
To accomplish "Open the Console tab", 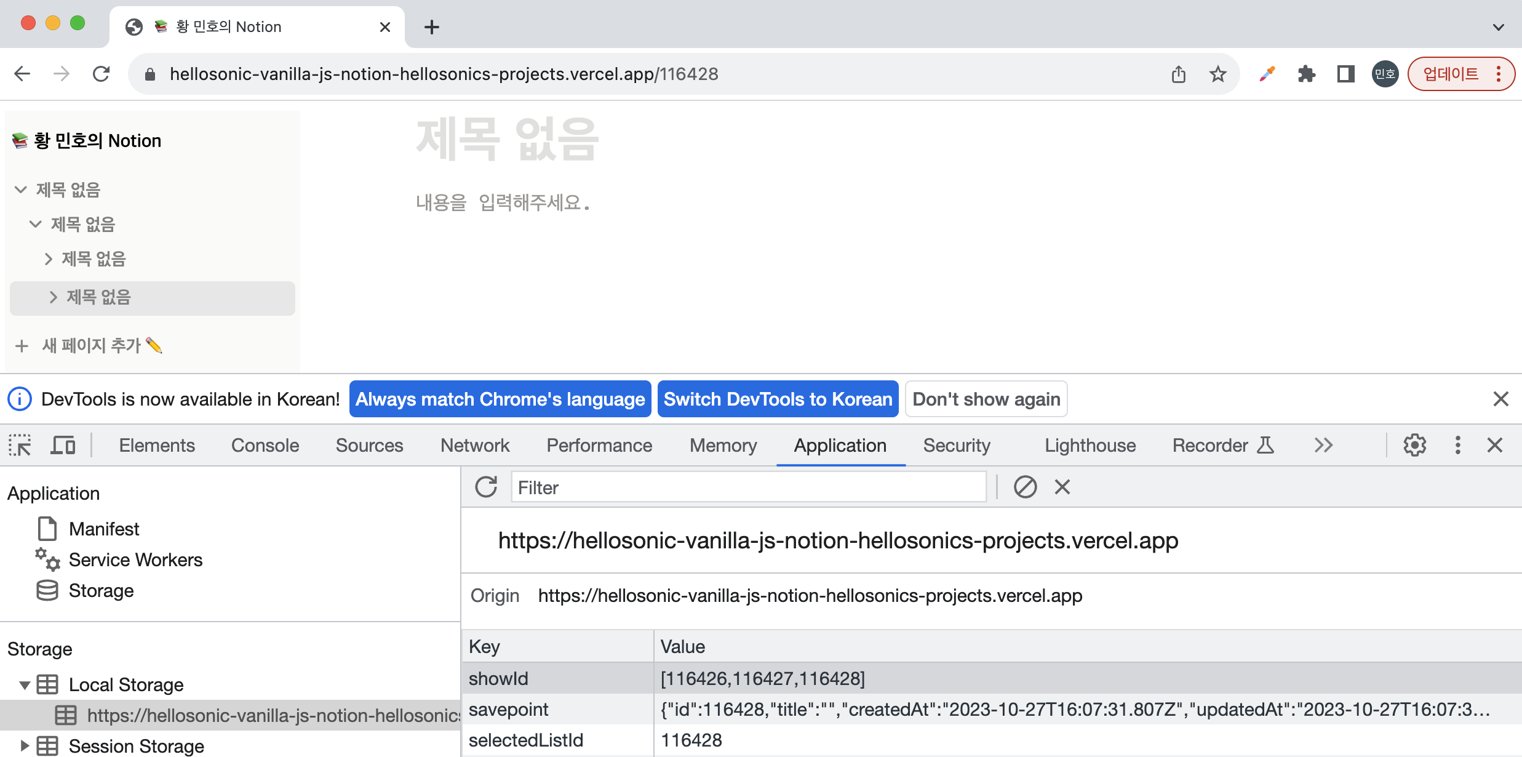I will (x=265, y=445).
